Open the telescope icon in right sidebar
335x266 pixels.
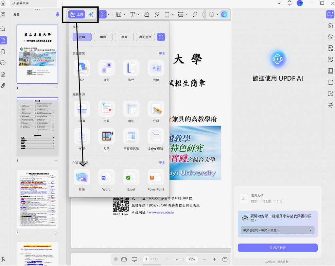click(330, 105)
